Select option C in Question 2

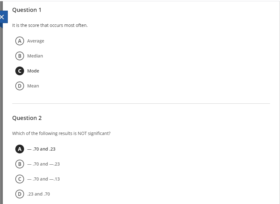[x=20, y=179]
